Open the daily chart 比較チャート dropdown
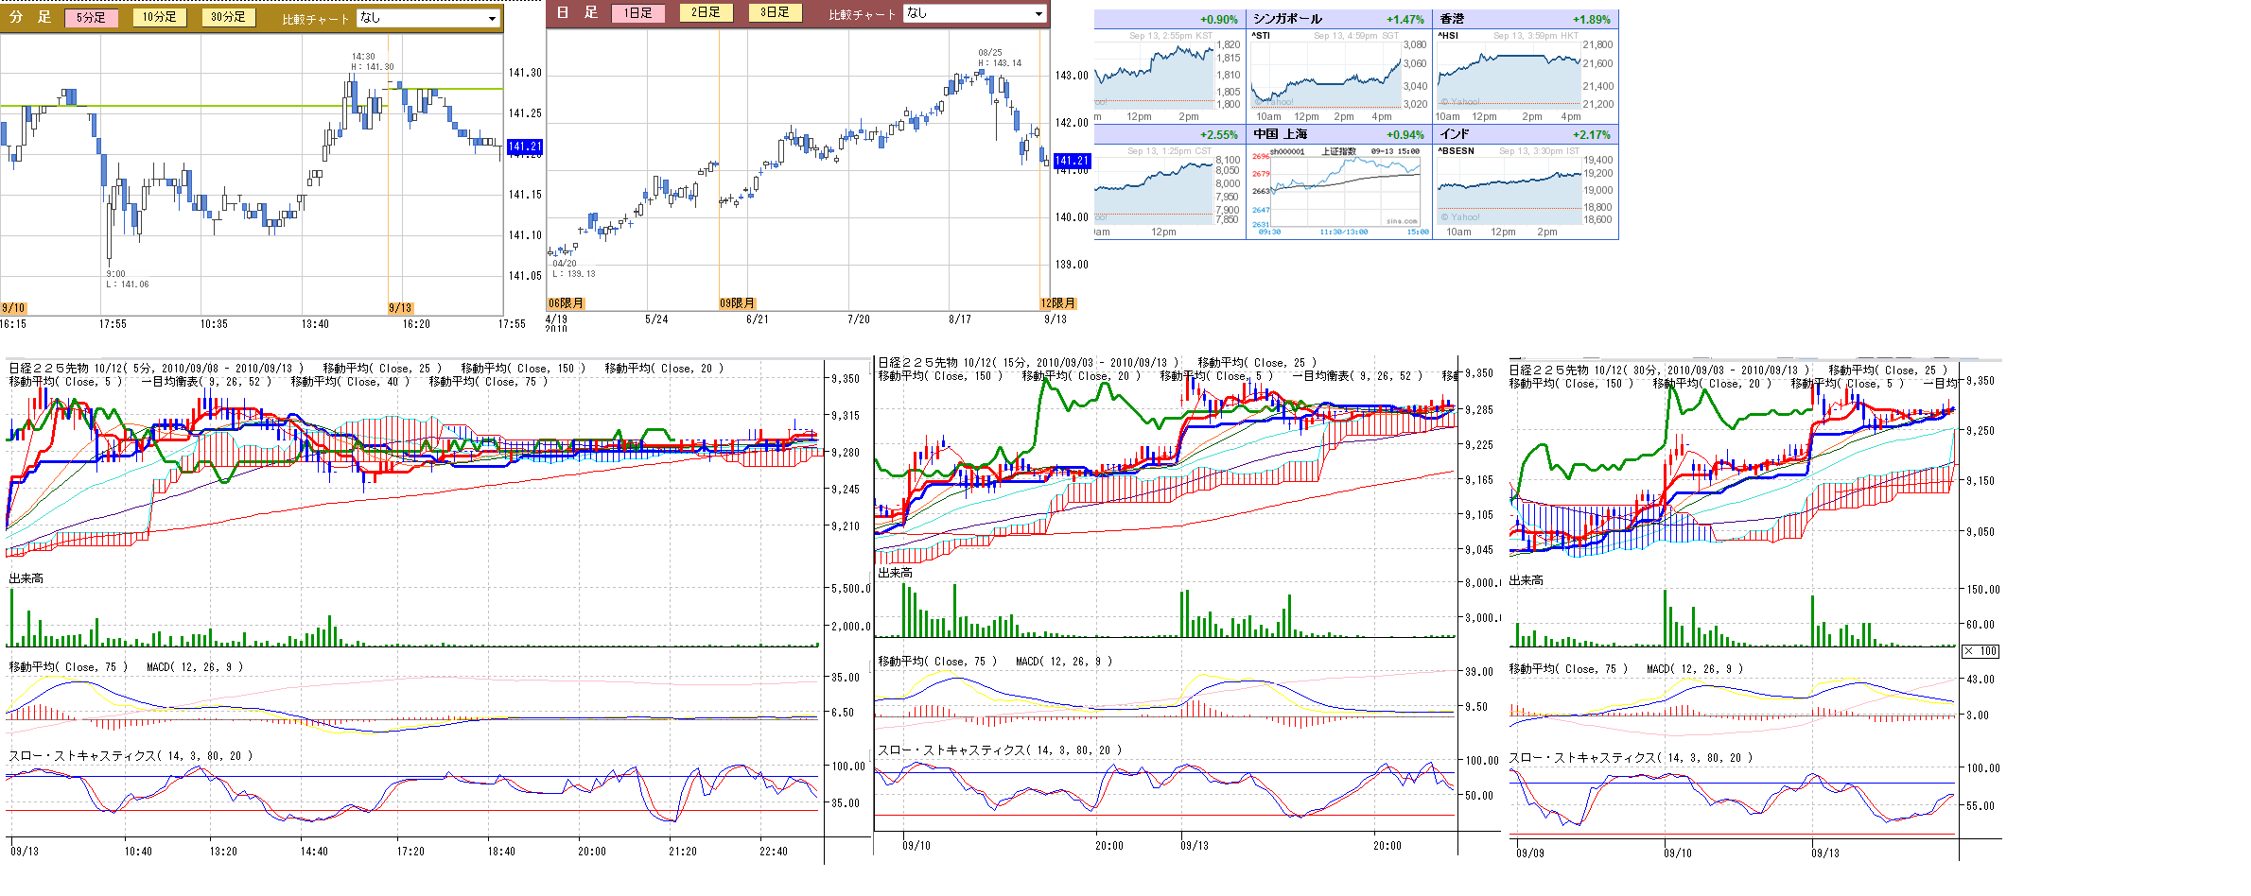2251x896 pixels. [x=975, y=13]
